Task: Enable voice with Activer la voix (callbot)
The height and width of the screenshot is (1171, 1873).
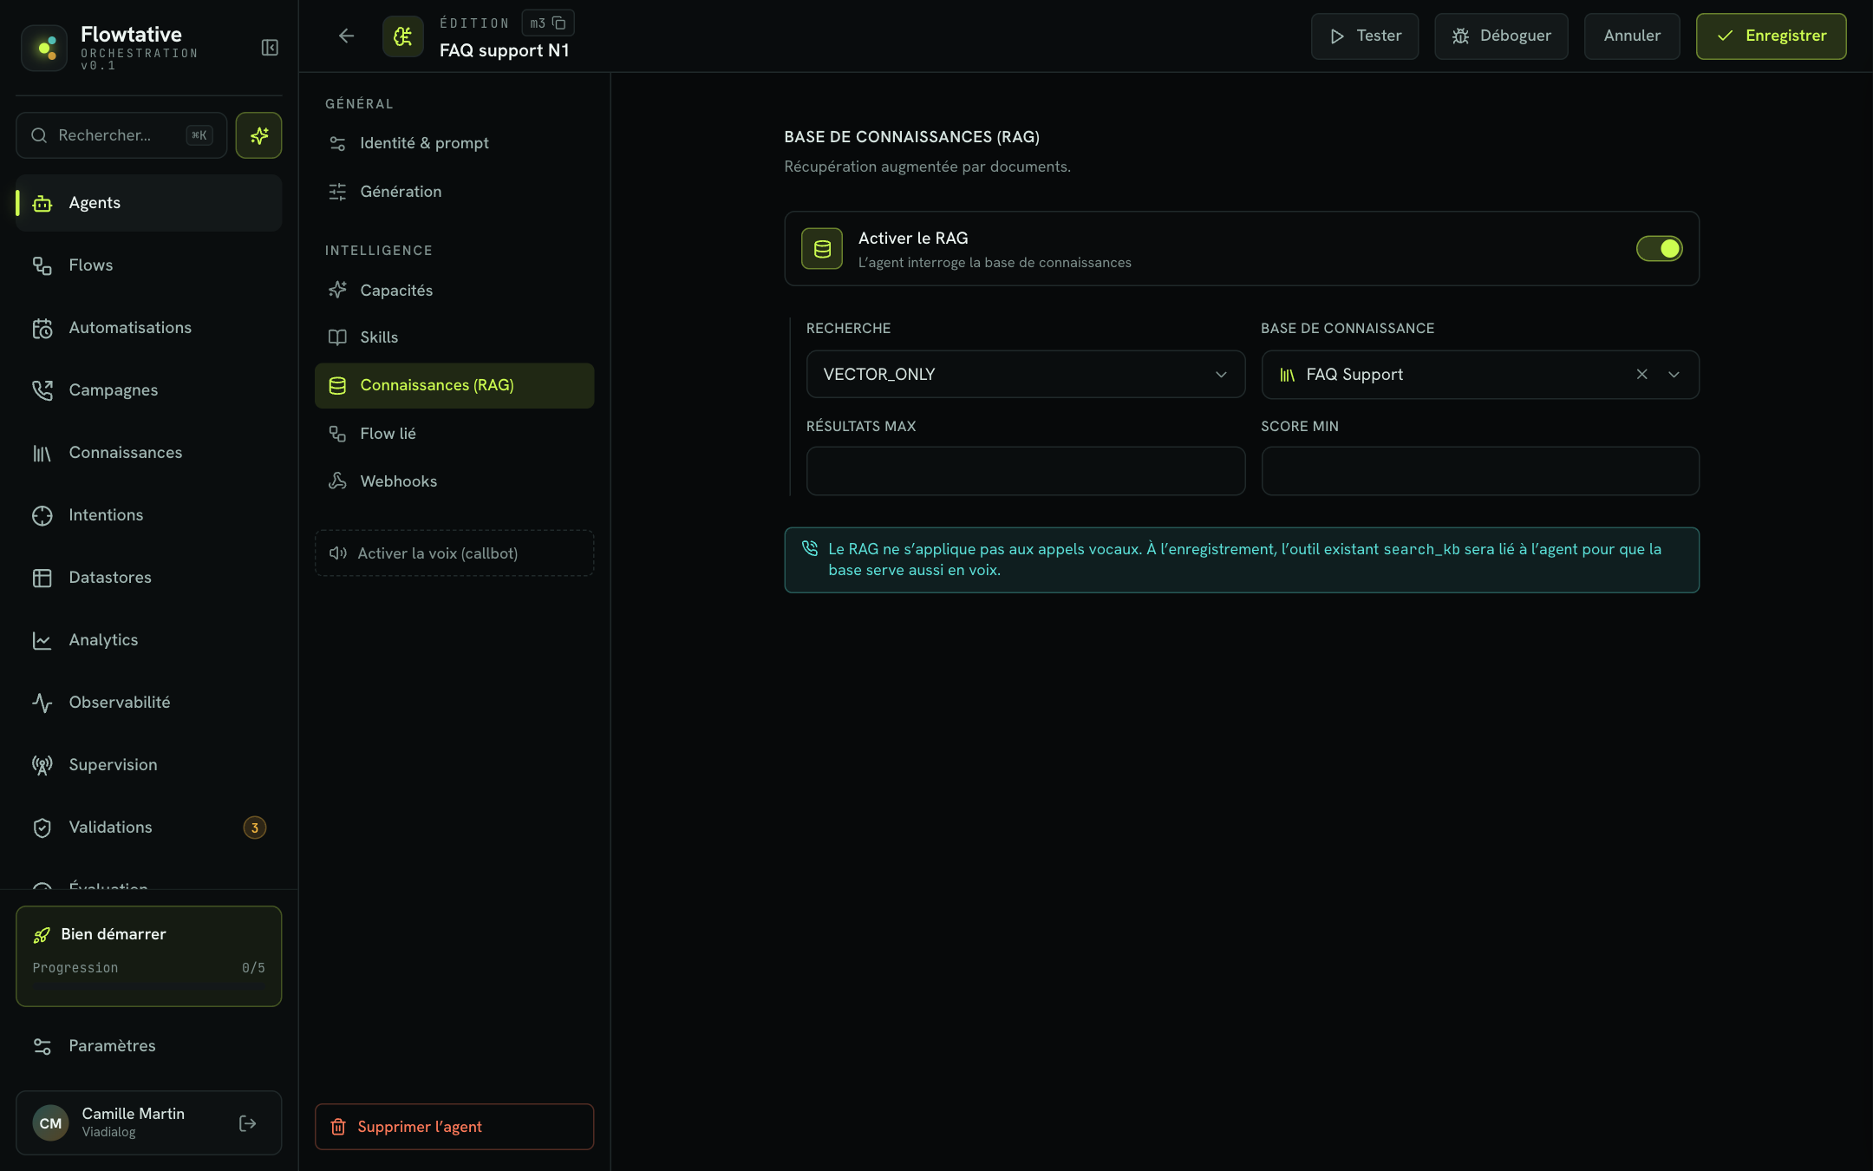Action: pyautogui.click(x=454, y=553)
